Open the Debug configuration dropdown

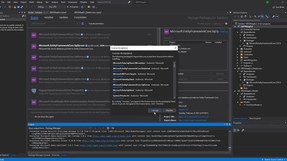click(x=42, y=7)
